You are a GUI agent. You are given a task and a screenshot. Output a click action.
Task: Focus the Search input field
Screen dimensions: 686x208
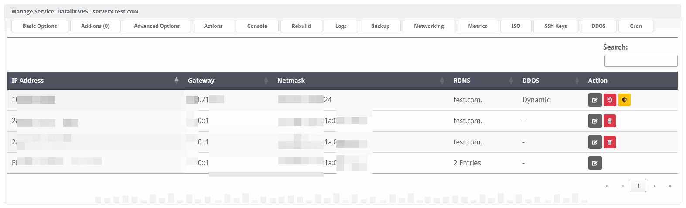pos(641,61)
